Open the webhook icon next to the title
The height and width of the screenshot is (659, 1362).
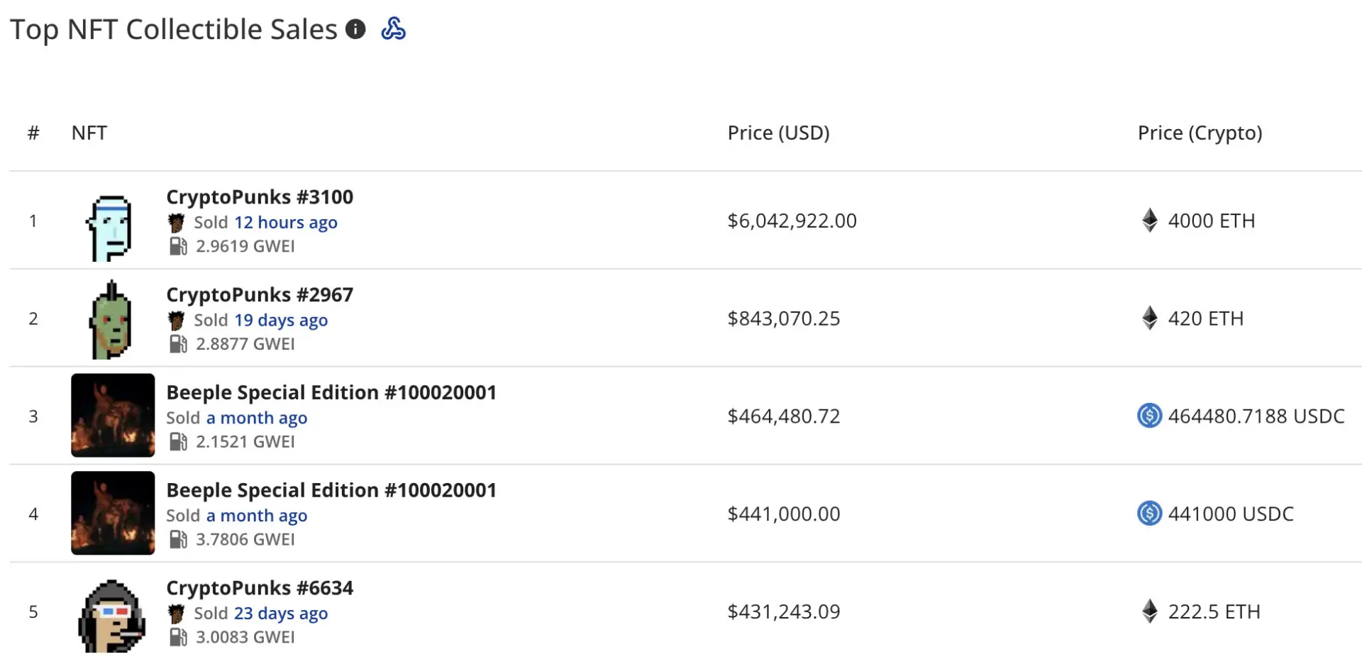(x=393, y=29)
